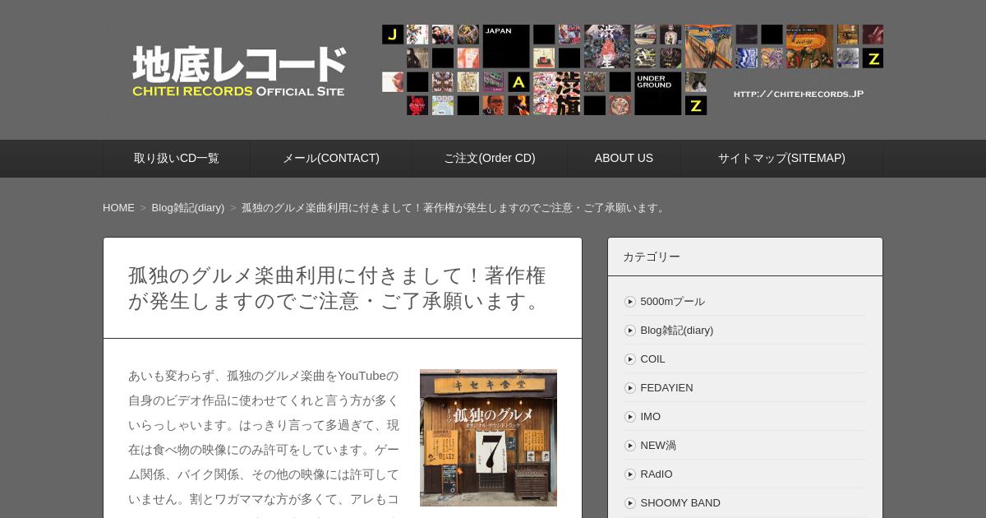Go to ご注文(Order CD) page
986x518 pixels.
click(x=490, y=158)
